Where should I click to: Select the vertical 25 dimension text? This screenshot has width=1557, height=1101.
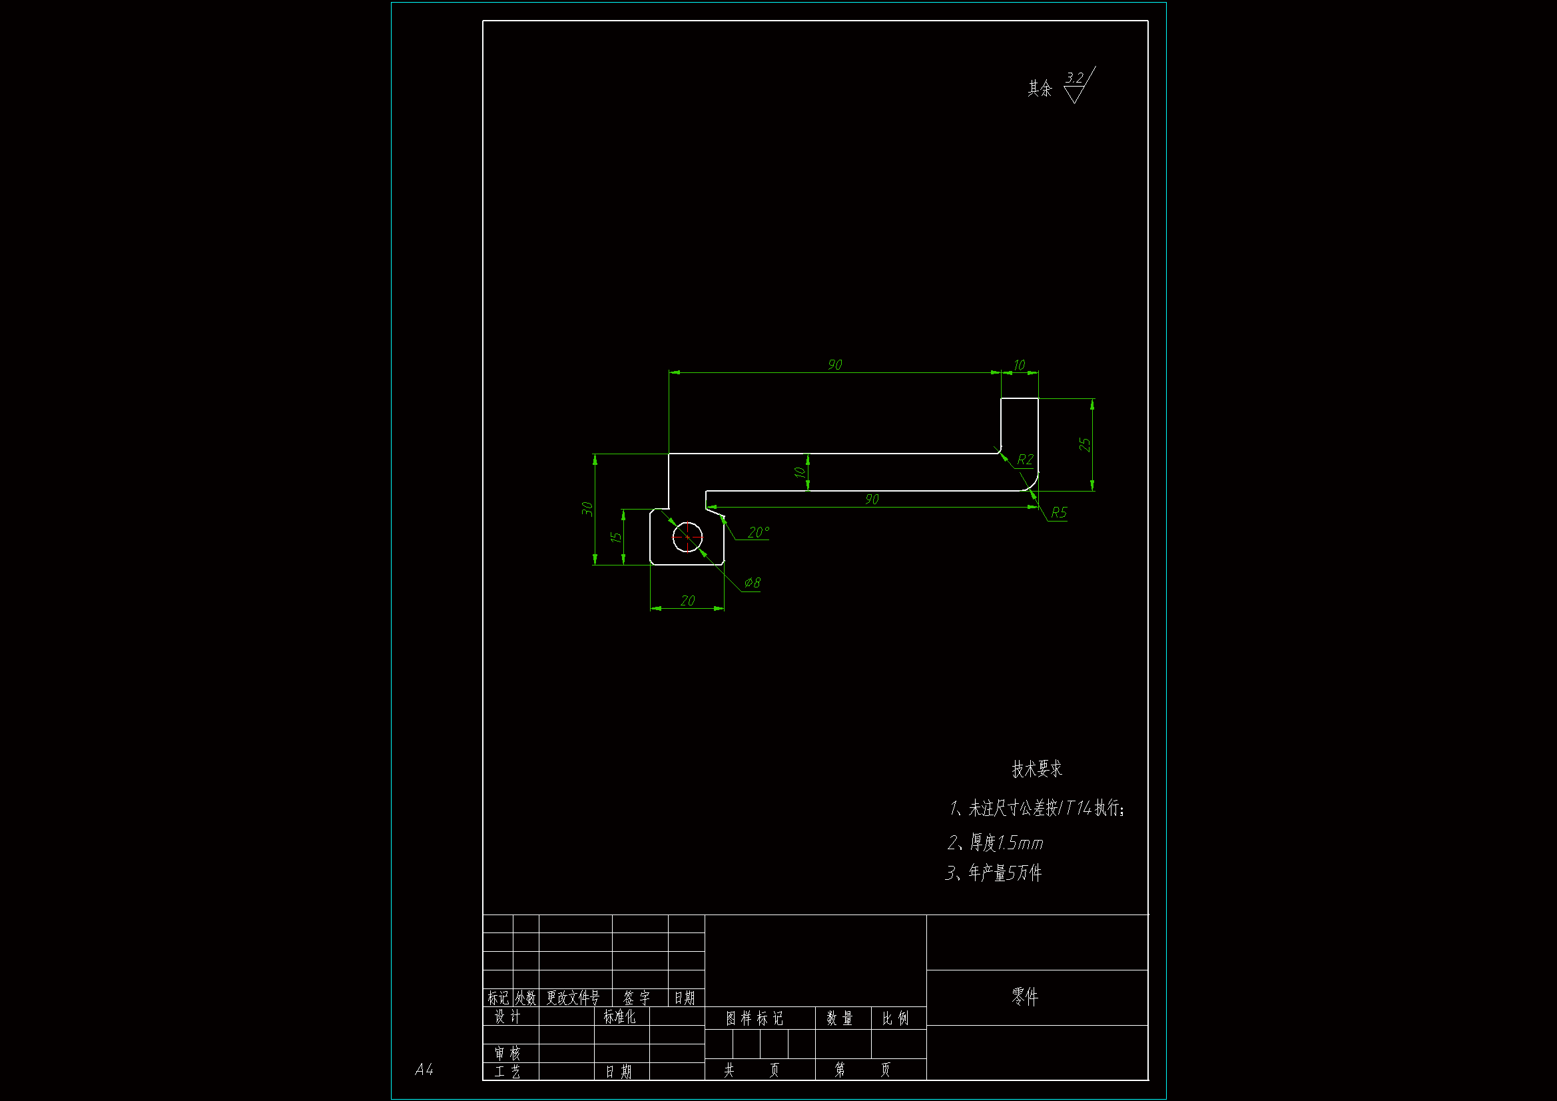[x=1084, y=444]
